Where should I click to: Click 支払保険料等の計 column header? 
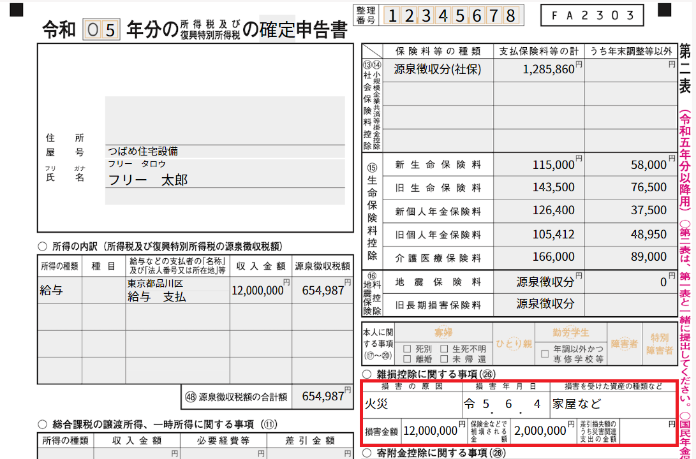(539, 52)
